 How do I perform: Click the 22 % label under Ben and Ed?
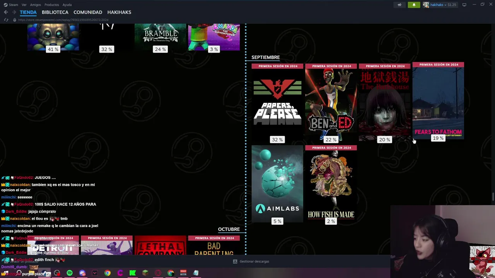(331, 140)
